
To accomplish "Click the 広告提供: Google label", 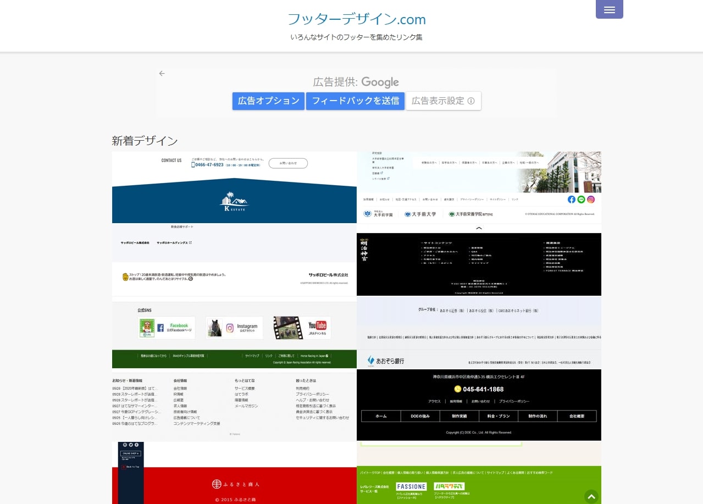I will point(356,82).
